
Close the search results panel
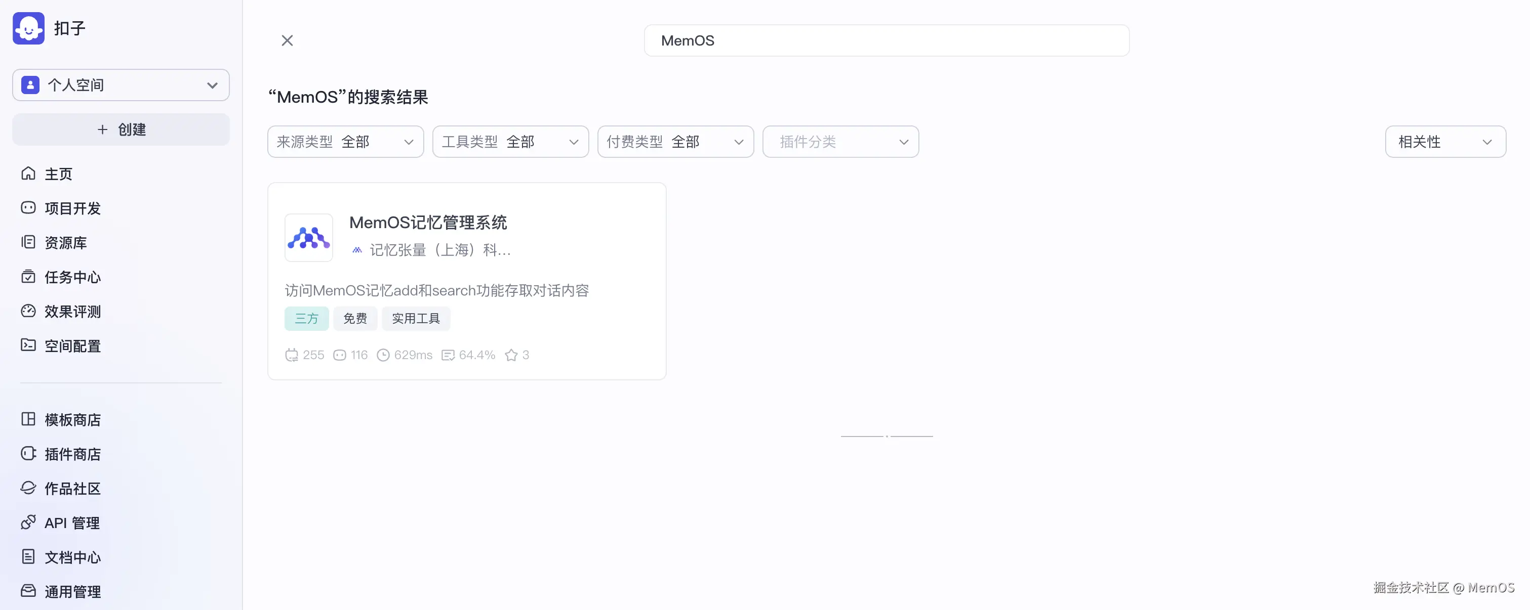coord(288,40)
